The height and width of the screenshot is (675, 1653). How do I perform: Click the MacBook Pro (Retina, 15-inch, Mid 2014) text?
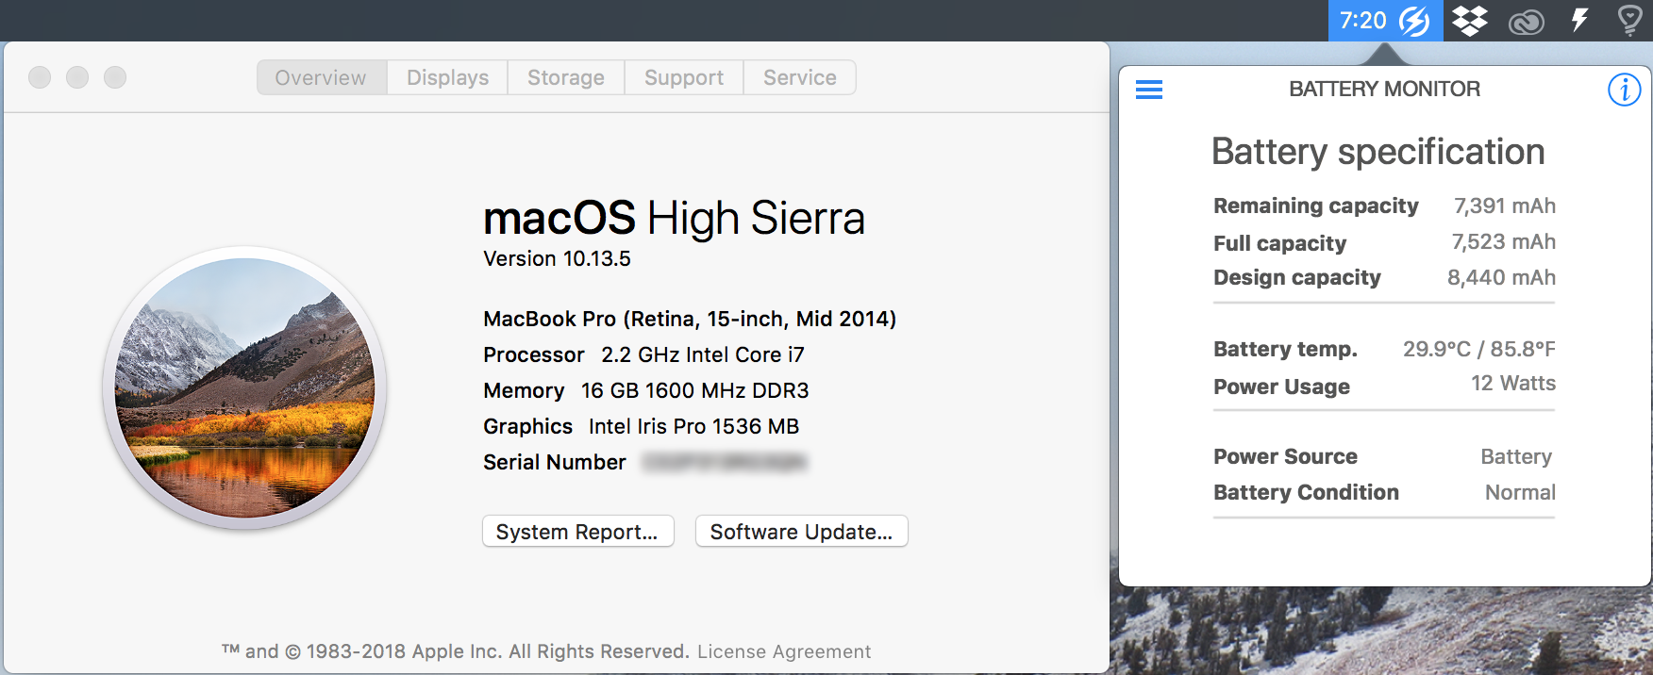(x=690, y=319)
